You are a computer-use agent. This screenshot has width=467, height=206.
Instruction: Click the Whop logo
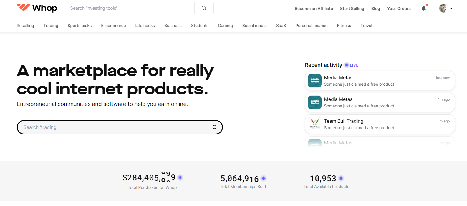pyautogui.click(x=37, y=8)
